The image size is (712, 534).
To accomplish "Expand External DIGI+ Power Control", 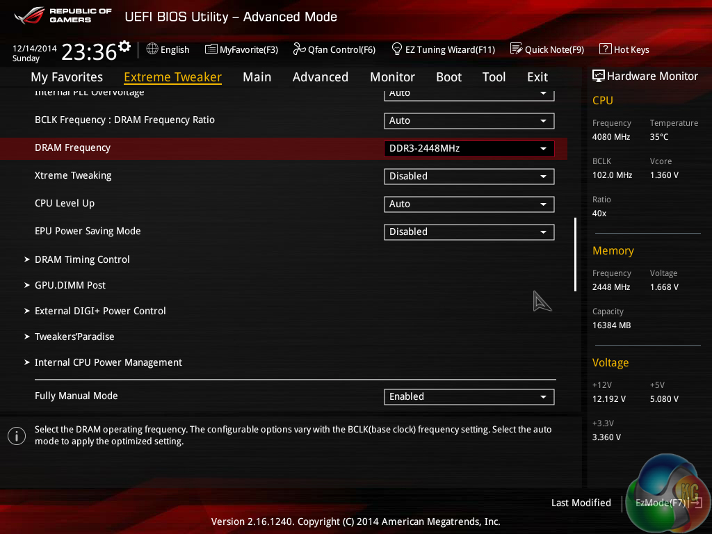I will [x=100, y=311].
